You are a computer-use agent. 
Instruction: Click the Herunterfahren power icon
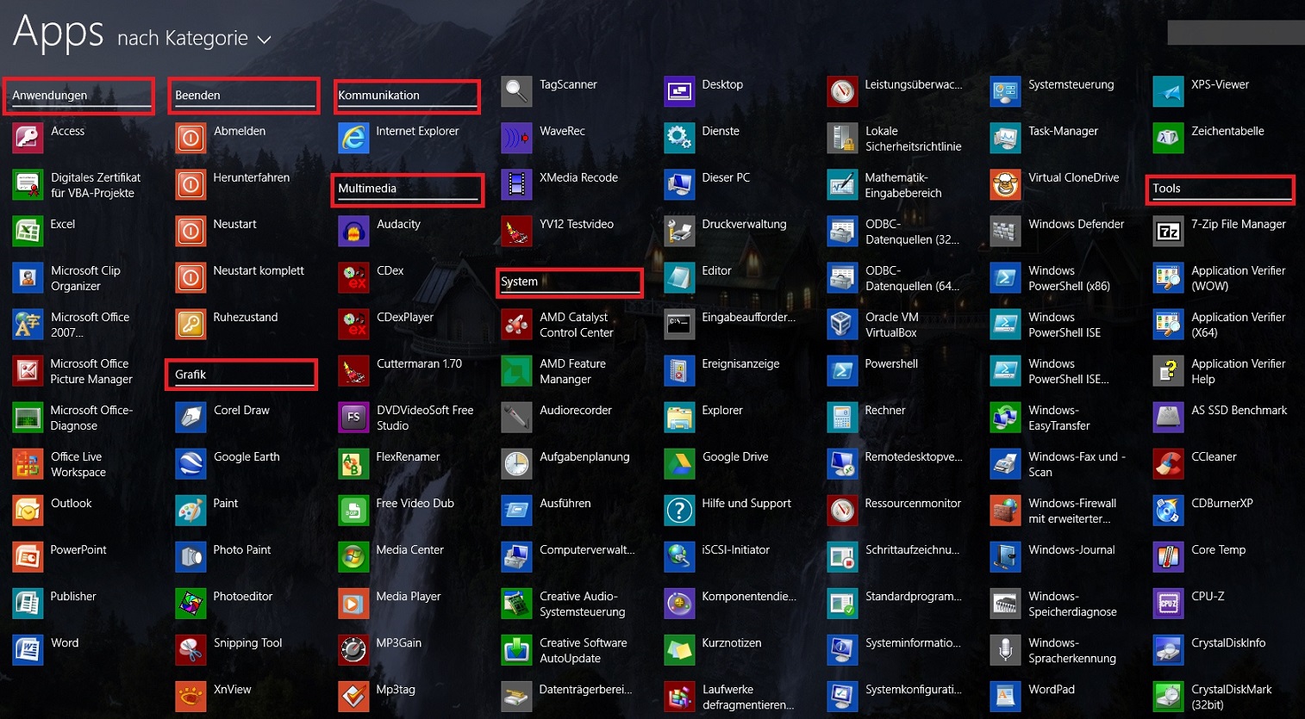pyautogui.click(x=190, y=184)
